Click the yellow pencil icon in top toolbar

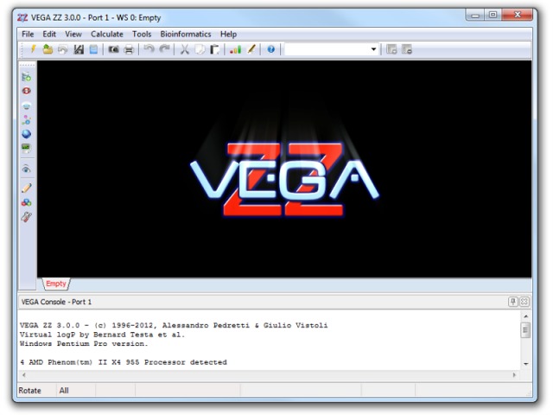point(251,49)
